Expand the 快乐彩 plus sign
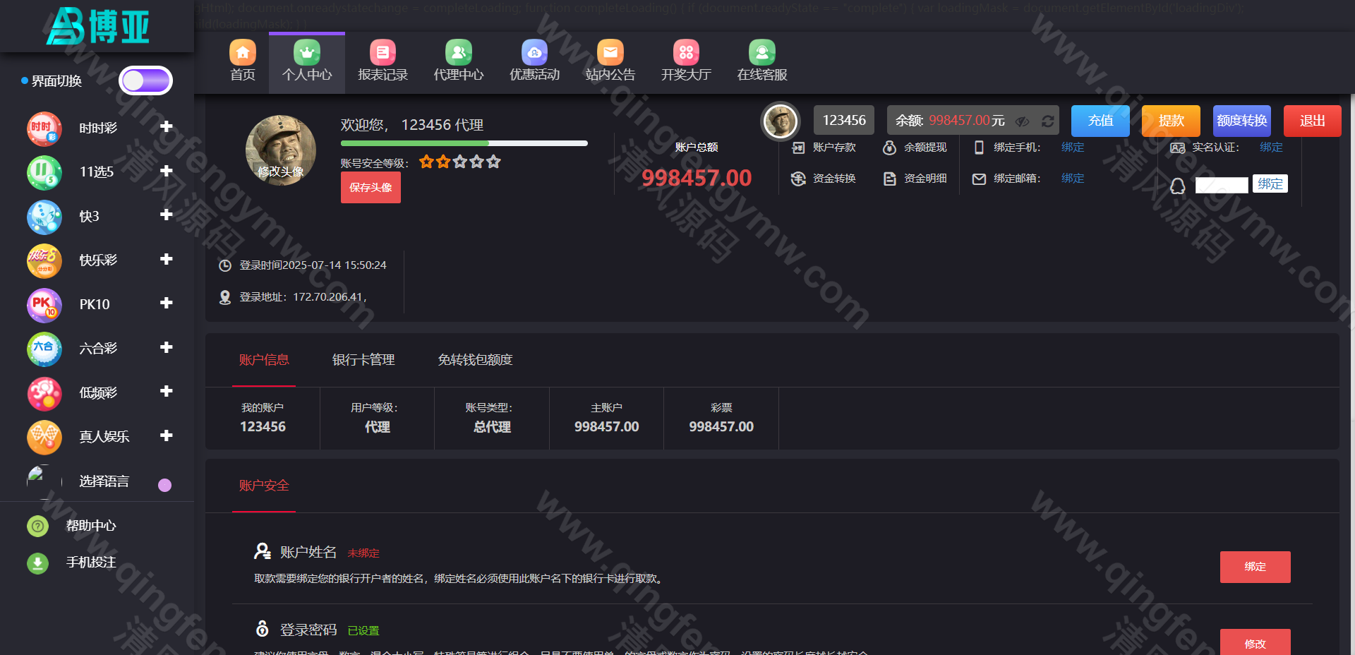Screen dimensions: 1355x655 pyautogui.click(x=167, y=259)
